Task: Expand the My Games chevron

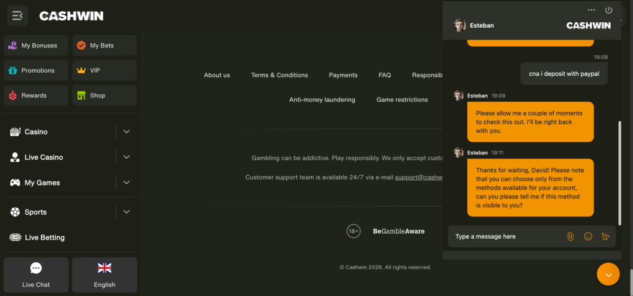Action: click(x=126, y=183)
